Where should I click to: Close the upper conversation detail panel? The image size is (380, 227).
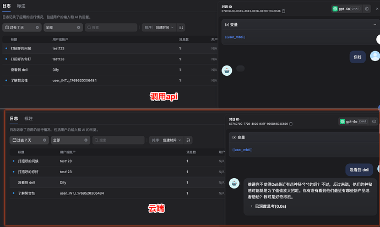377,9
